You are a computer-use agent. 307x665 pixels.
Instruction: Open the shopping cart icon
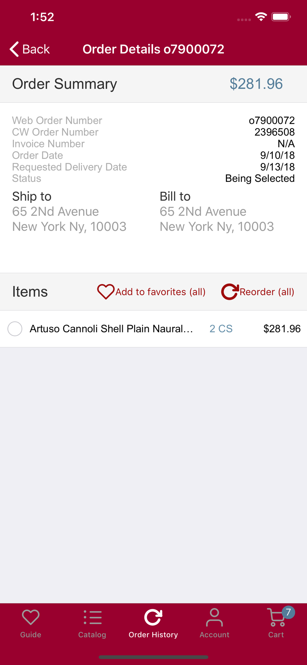(275, 618)
